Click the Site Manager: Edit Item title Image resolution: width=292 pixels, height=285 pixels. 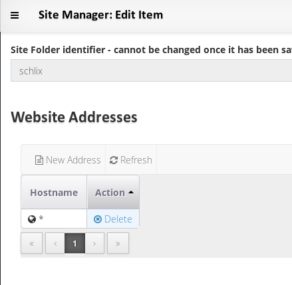coord(100,15)
